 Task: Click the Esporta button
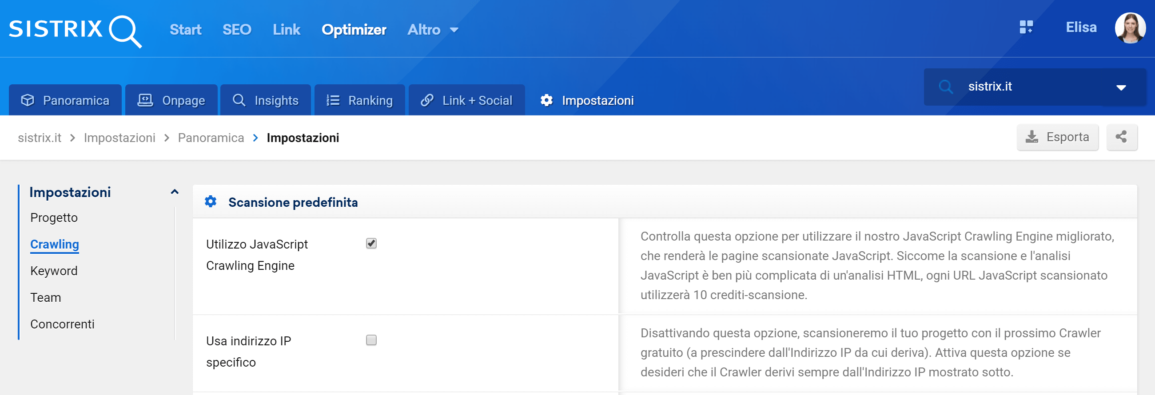pos(1057,137)
